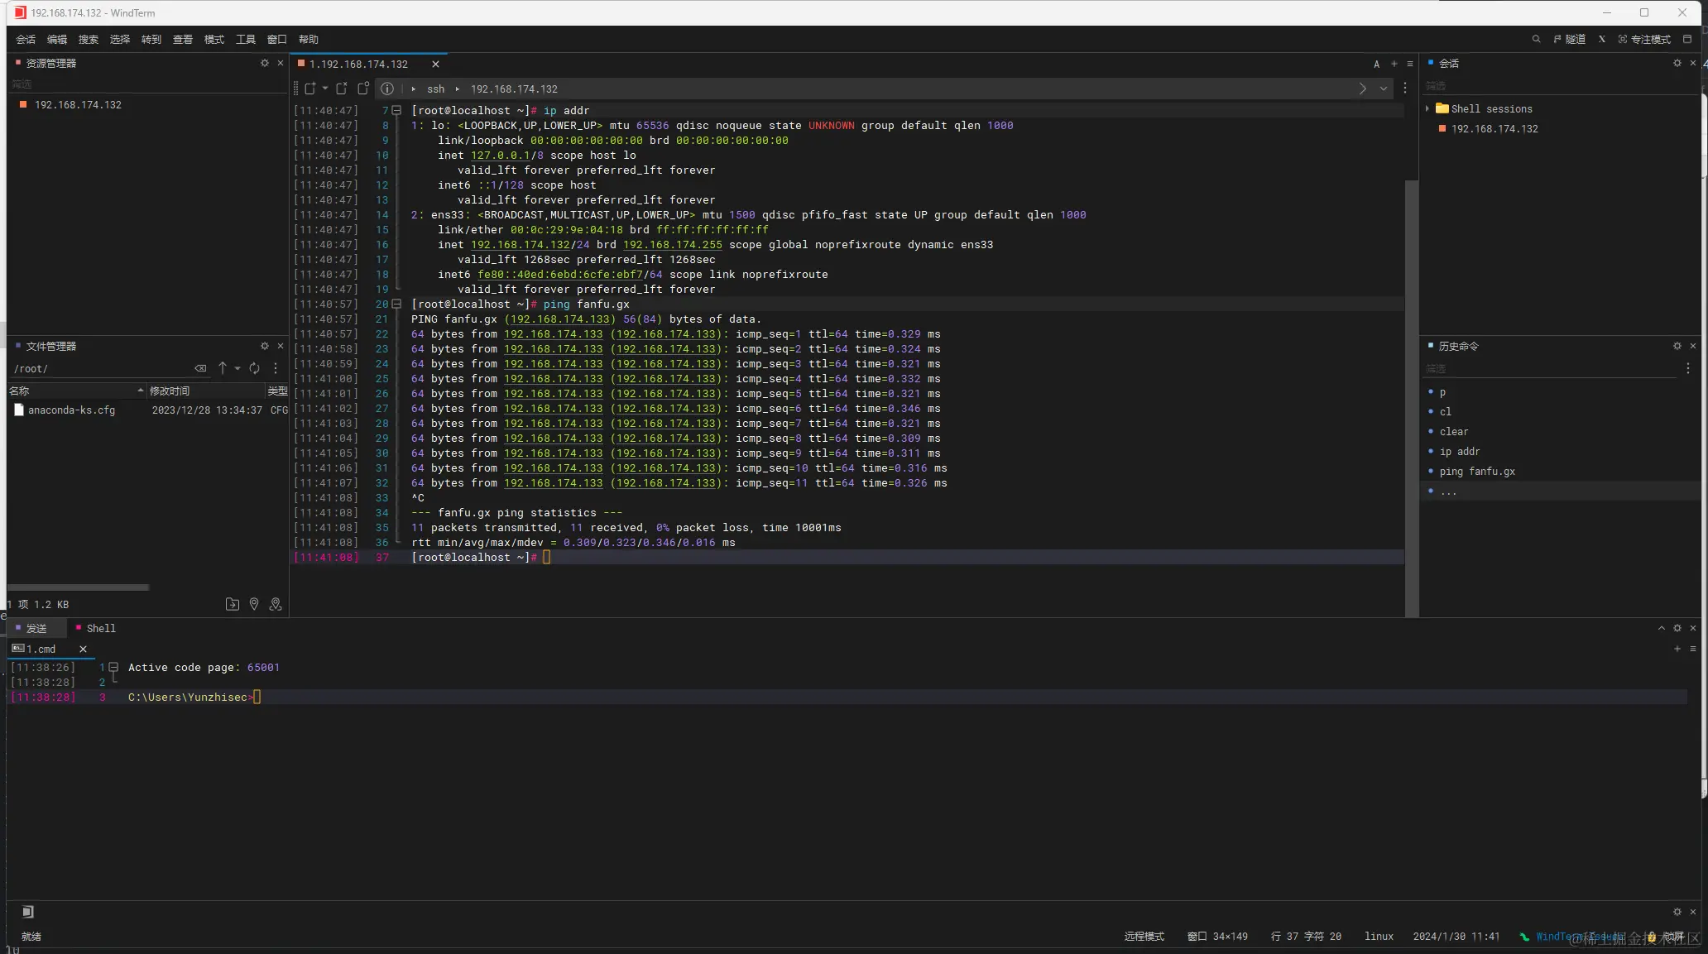Image resolution: width=1708 pixels, height=954 pixels.
Task: Click the X server icon in top toolbar
Action: (1602, 39)
